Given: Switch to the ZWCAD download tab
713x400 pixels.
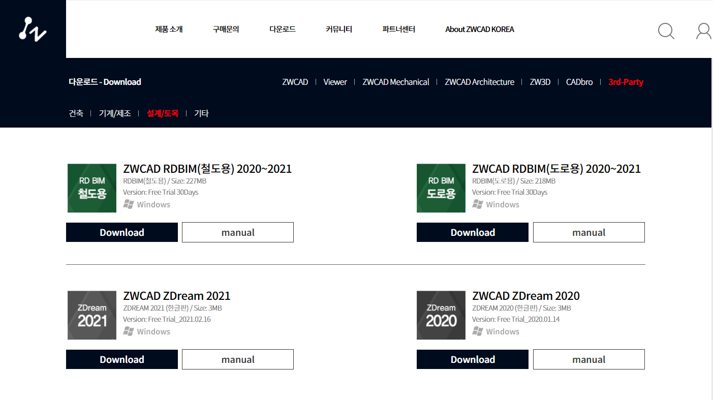Looking at the screenshot, I should [295, 82].
